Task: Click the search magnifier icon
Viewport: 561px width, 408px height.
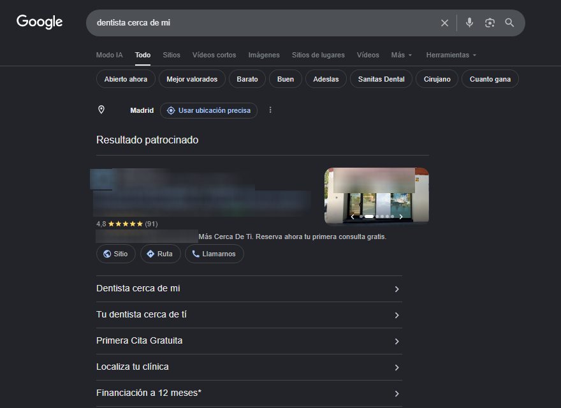Action: tap(509, 22)
